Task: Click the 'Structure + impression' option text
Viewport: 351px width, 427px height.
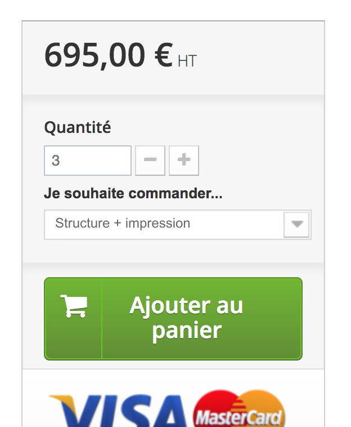Action: click(x=123, y=223)
